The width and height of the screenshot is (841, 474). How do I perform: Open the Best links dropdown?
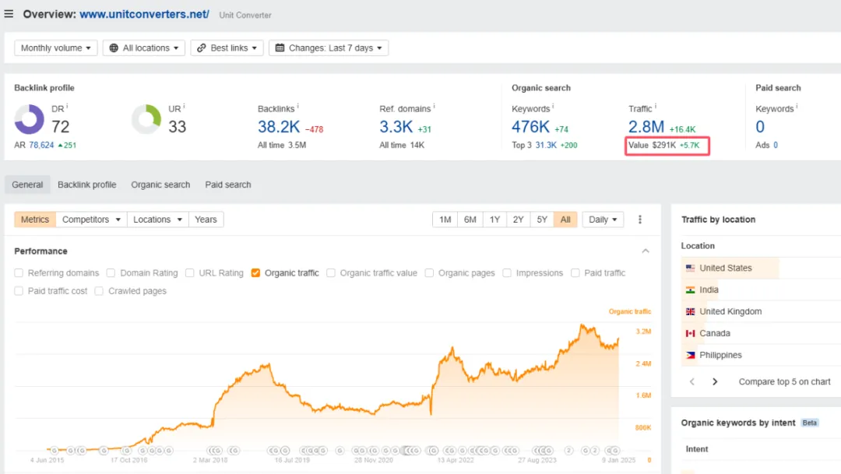pos(227,47)
